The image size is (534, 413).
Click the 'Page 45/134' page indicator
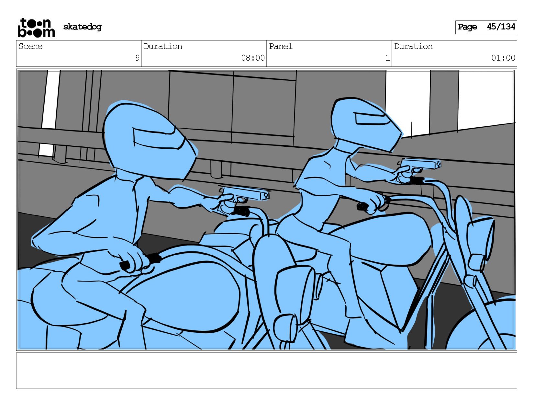point(486,27)
